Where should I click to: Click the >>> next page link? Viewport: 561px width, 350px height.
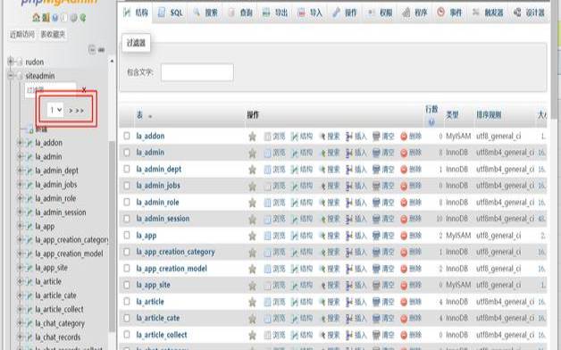click(x=76, y=111)
